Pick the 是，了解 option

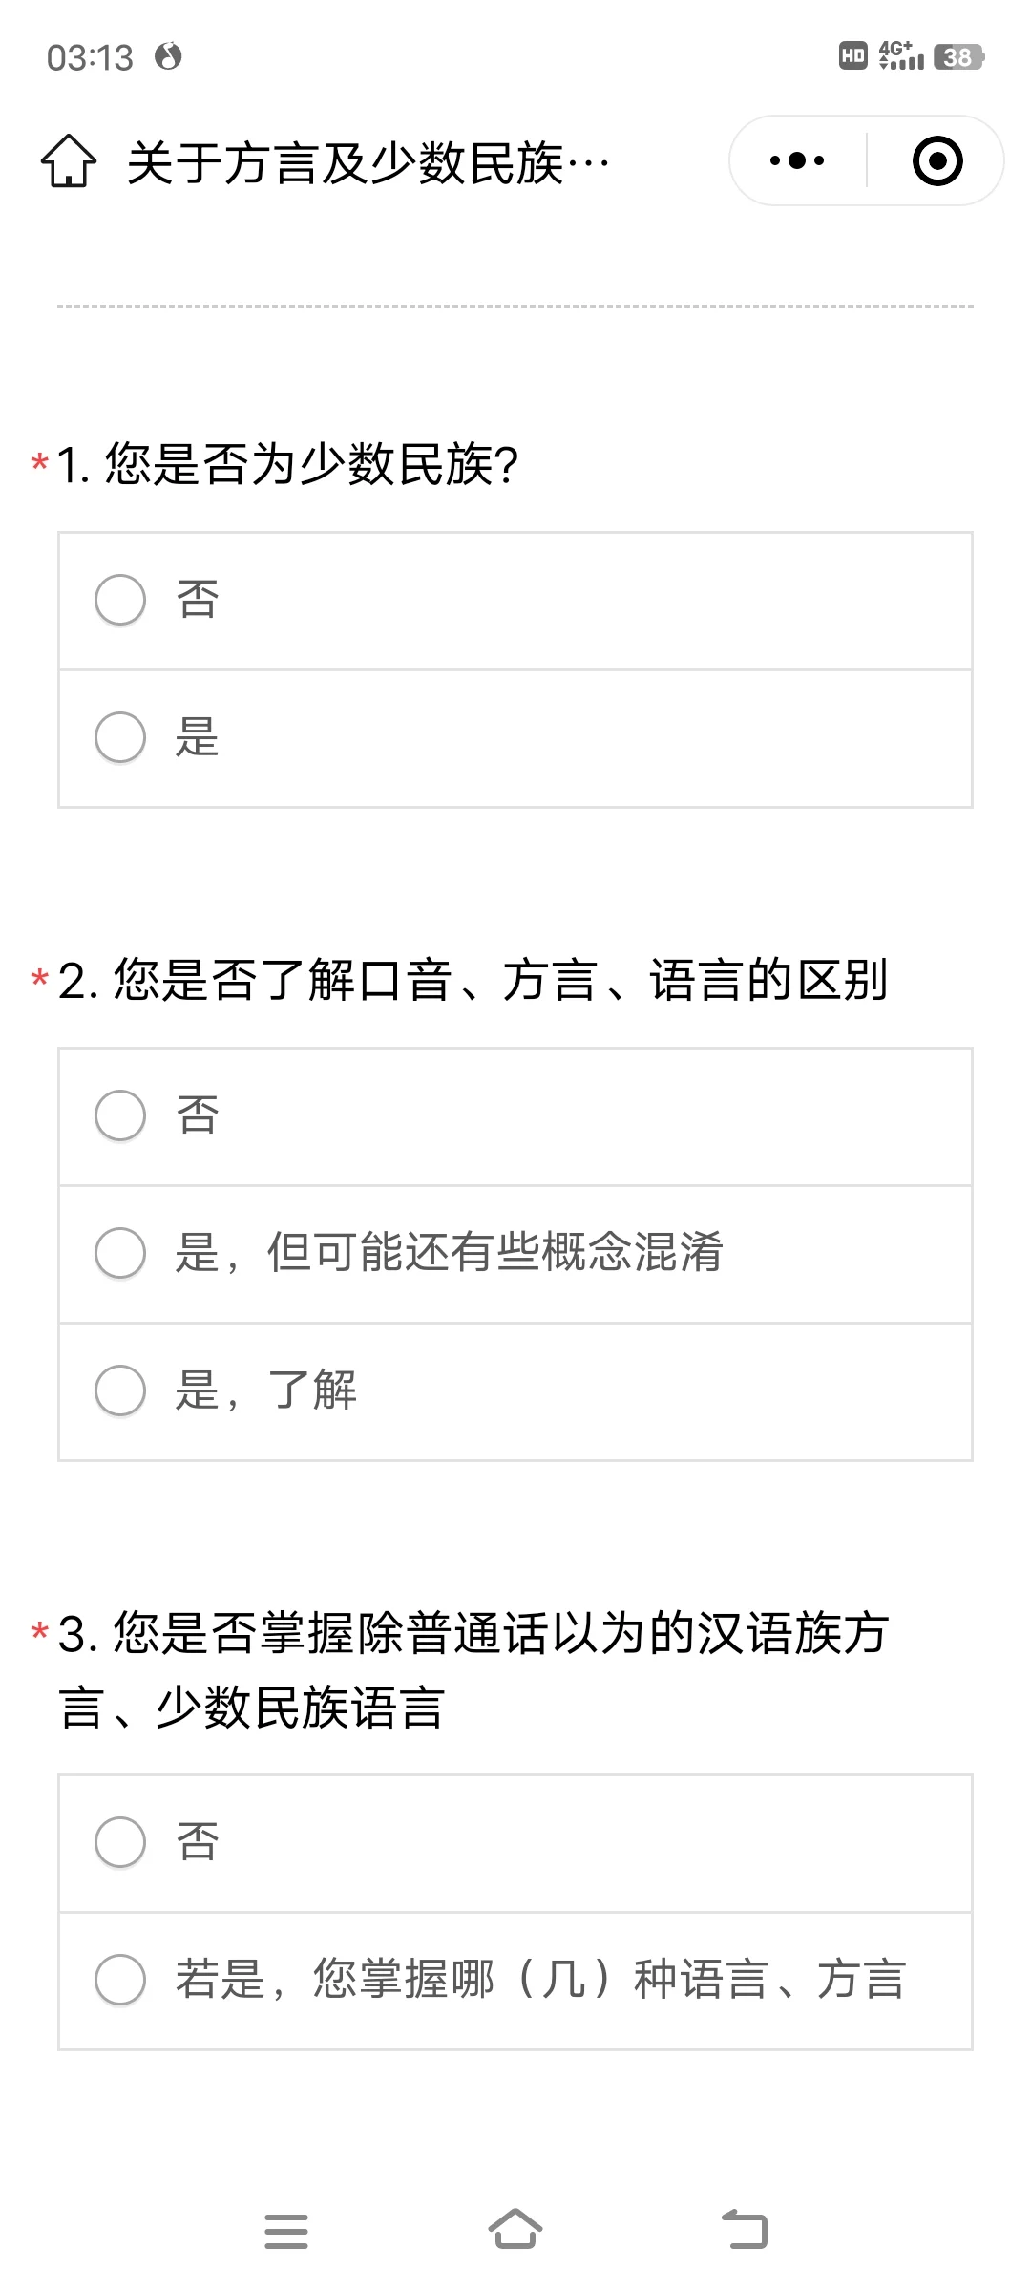click(515, 1391)
